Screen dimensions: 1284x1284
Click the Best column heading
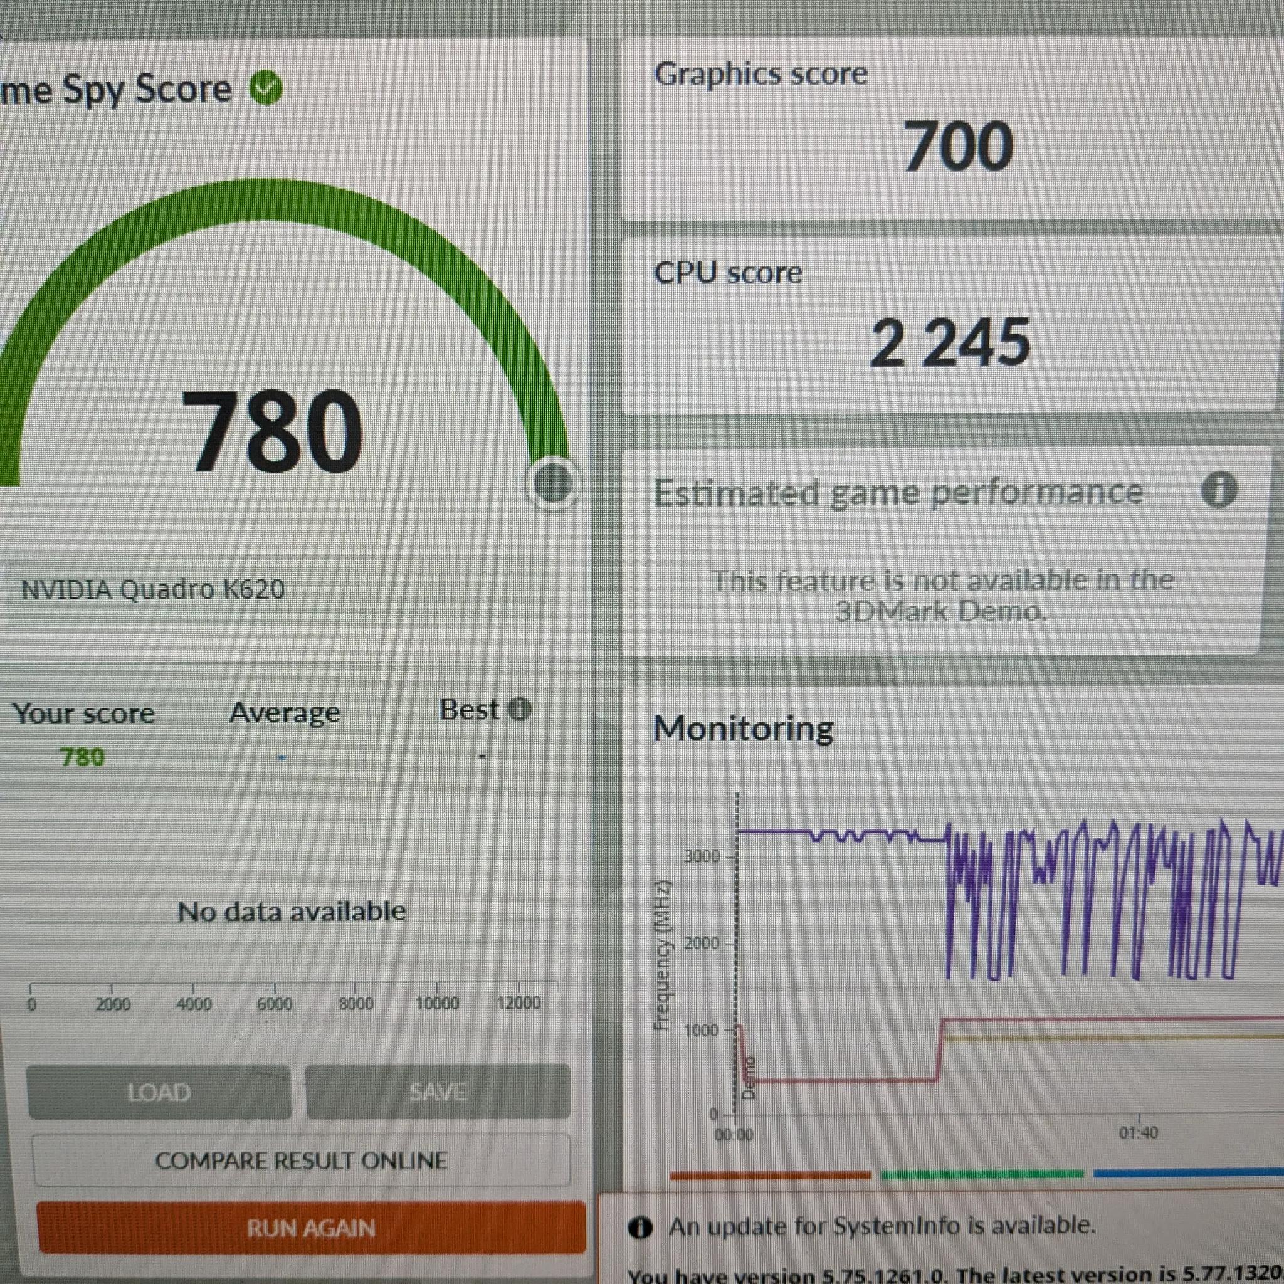(x=469, y=710)
